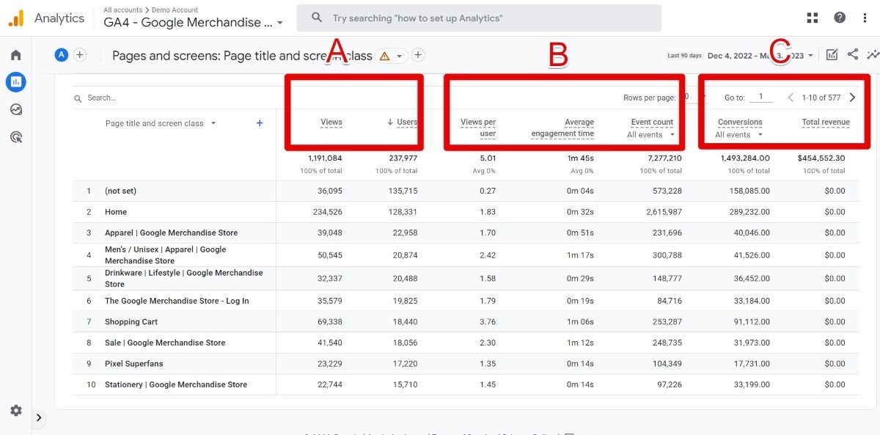
Task: Click the total revenue value $454,552.30
Action: 821,158
